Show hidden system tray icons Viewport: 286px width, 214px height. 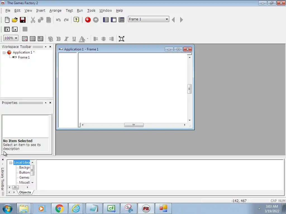259,209
